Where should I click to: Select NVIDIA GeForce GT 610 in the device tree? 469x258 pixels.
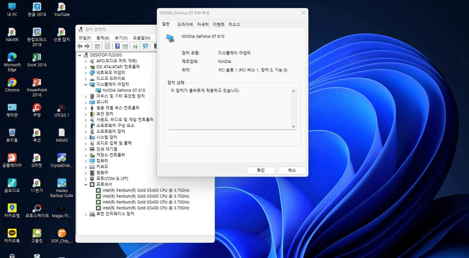[x=124, y=90]
